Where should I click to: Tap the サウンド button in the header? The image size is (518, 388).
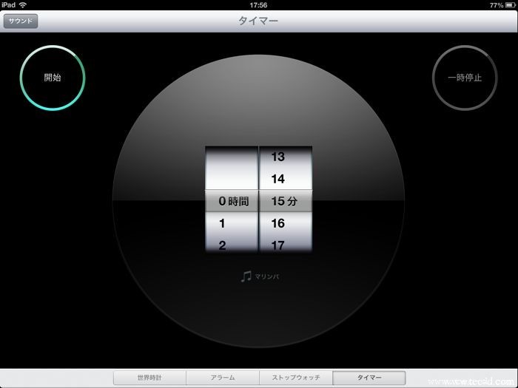[21, 21]
